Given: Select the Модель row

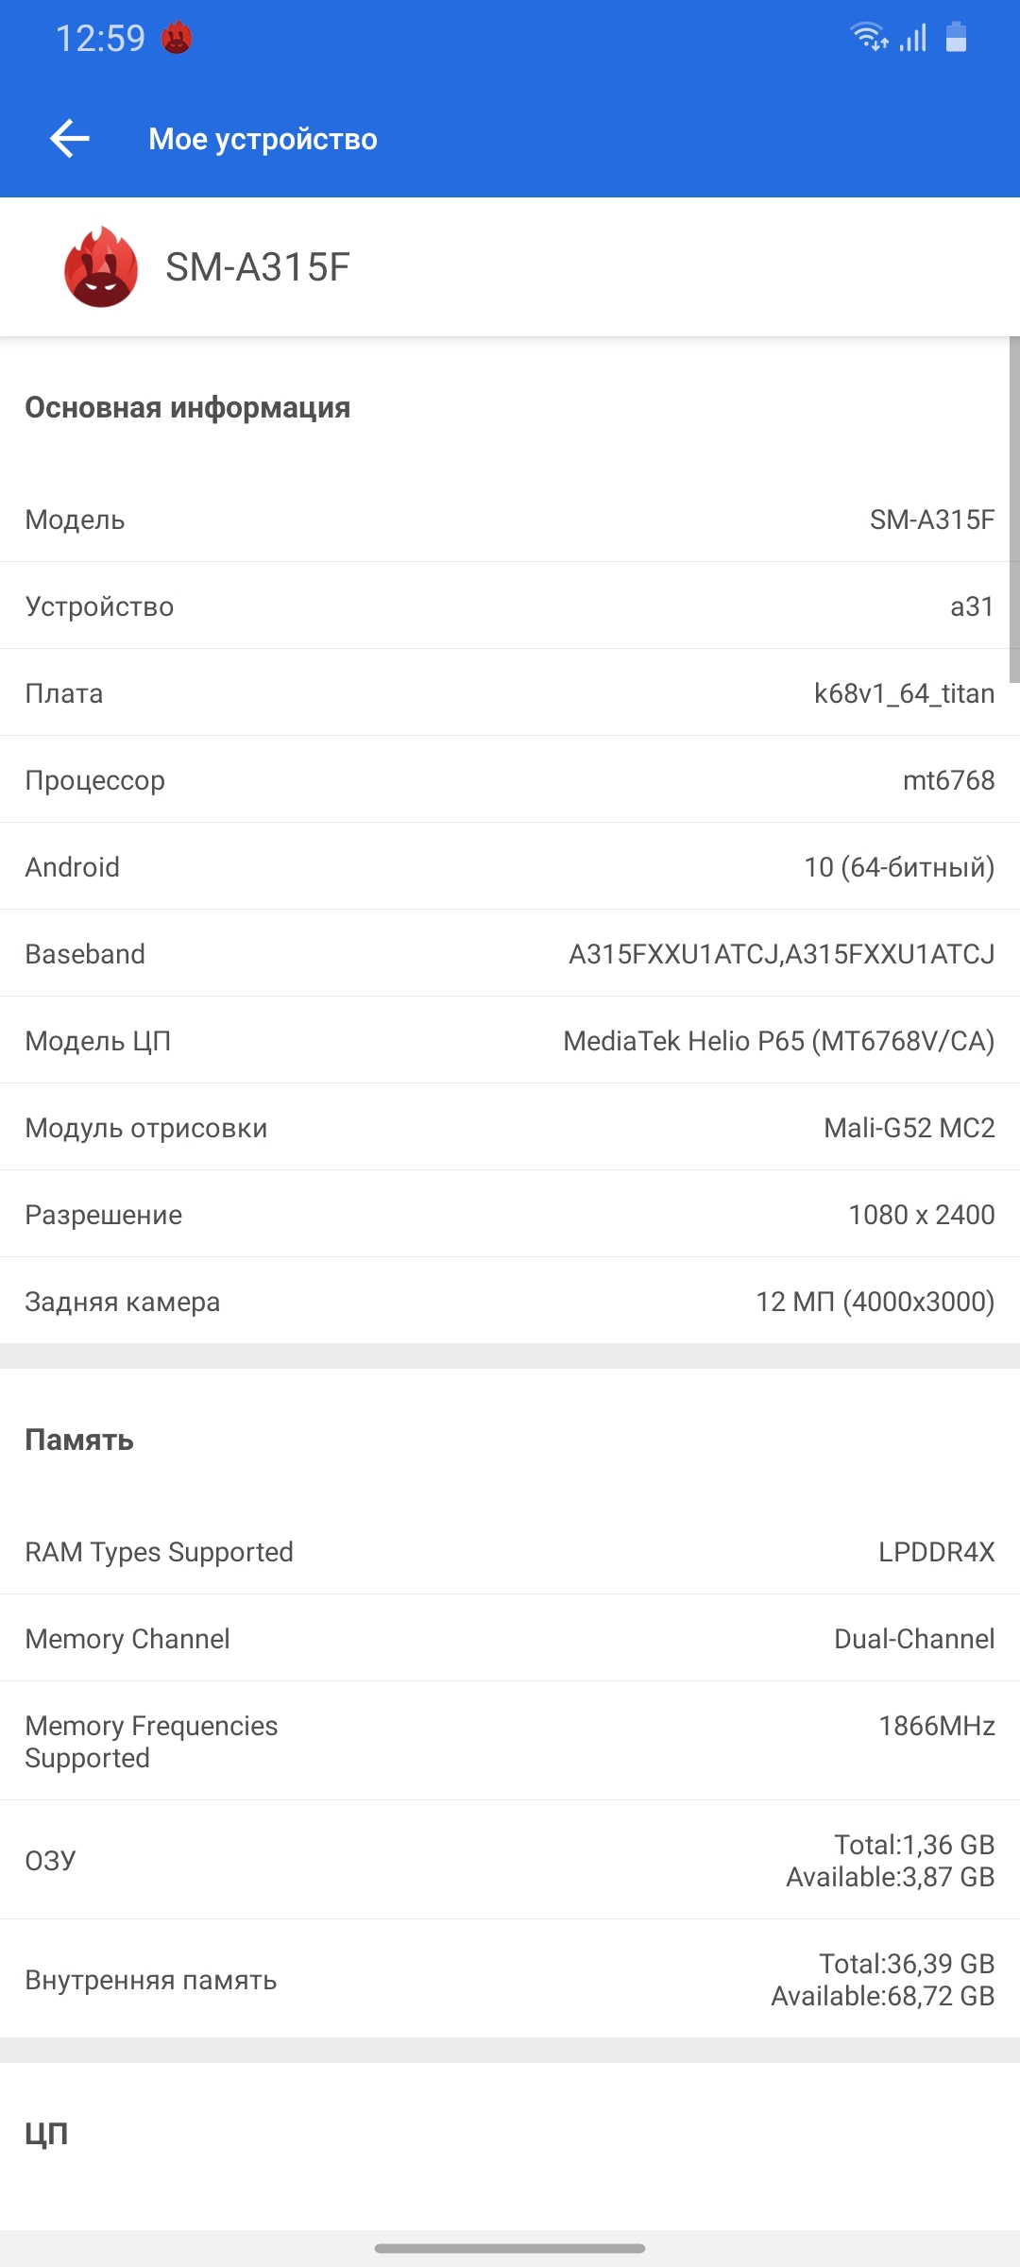Looking at the screenshot, I should (x=510, y=520).
